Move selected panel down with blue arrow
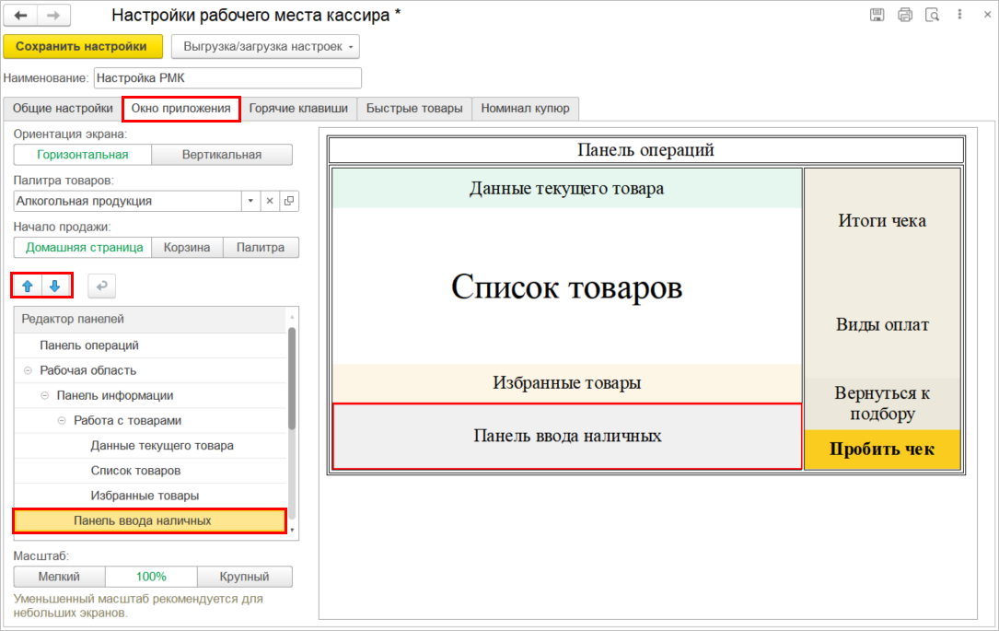Image resolution: width=999 pixels, height=631 pixels. [x=55, y=286]
